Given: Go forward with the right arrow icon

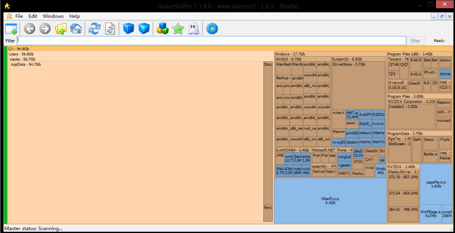Looking at the screenshot, I should point(45,29).
